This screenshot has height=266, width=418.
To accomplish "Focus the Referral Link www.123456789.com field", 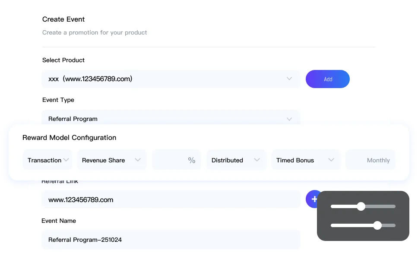I will pos(171,200).
